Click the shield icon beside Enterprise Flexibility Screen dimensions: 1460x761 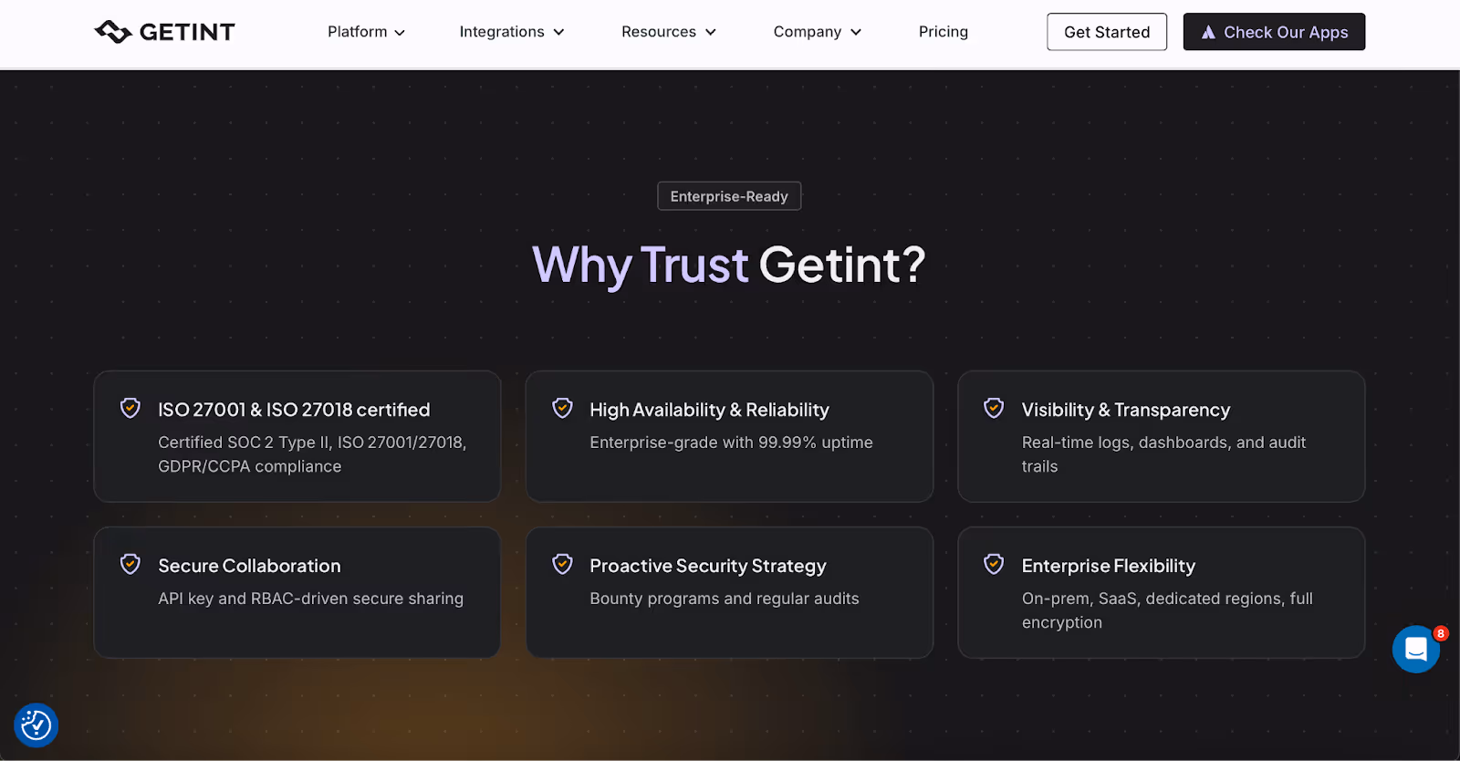pos(994,564)
